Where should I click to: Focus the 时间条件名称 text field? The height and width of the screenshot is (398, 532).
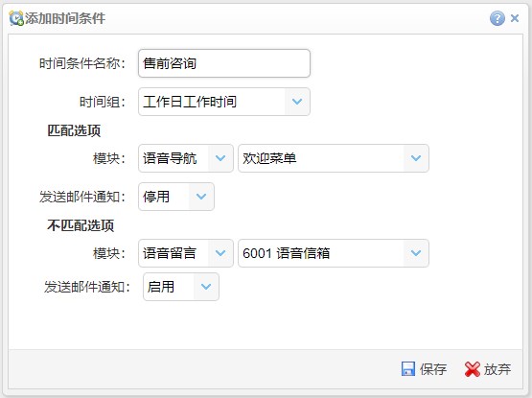click(224, 63)
